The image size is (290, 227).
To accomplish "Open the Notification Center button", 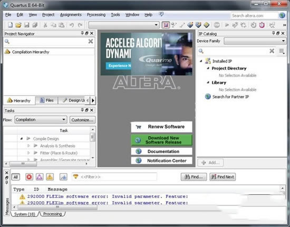I will click(161, 160).
